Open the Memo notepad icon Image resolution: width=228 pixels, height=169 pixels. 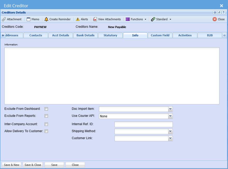(28, 19)
